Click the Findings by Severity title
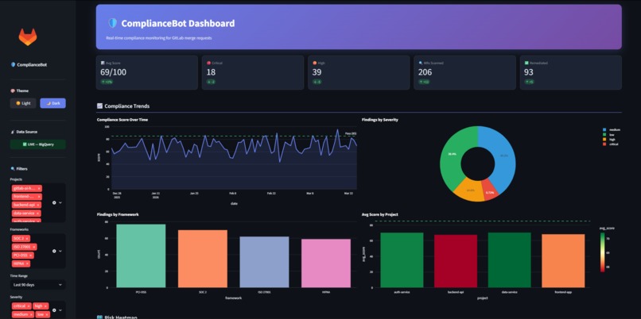 coord(380,120)
